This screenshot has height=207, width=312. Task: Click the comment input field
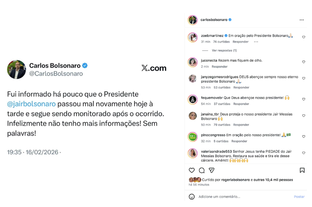pyautogui.click(x=244, y=196)
